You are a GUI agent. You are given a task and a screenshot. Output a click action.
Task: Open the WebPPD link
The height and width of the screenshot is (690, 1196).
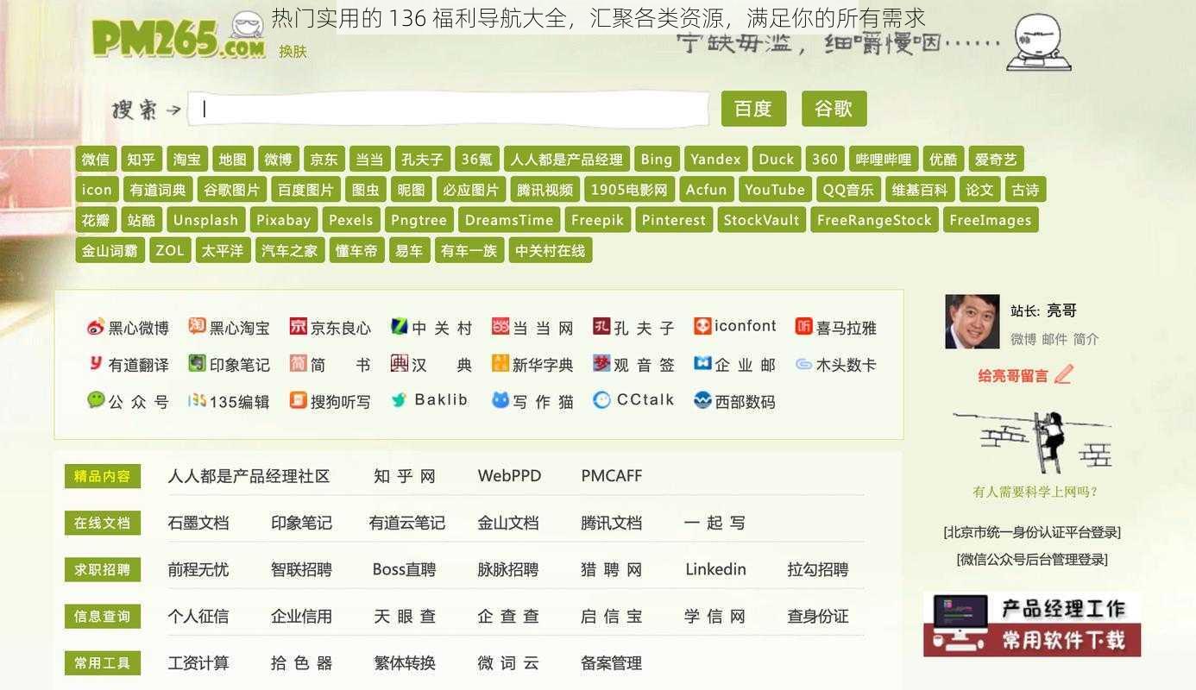tap(509, 476)
